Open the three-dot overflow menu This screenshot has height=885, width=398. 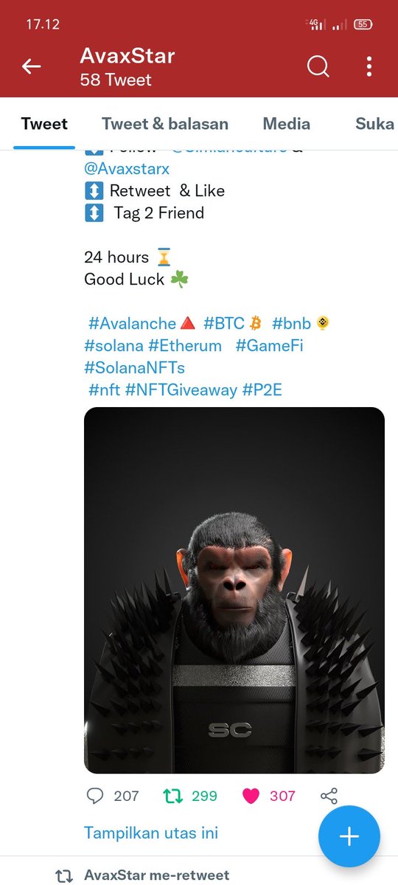click(x=369, y=67)
